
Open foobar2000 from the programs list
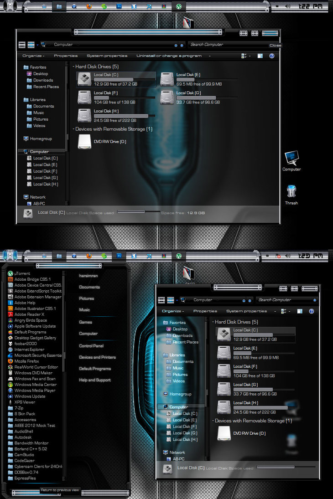pos(25,344)
